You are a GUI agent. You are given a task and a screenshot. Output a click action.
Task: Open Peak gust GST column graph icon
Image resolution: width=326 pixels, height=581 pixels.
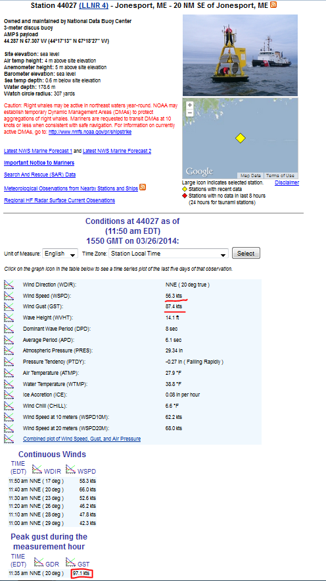[x=70, y=562]
